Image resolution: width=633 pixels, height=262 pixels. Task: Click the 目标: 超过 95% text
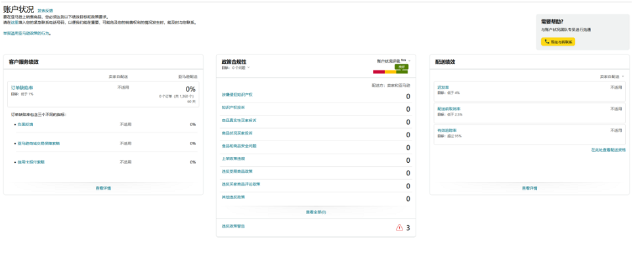(x=449, y=136)
